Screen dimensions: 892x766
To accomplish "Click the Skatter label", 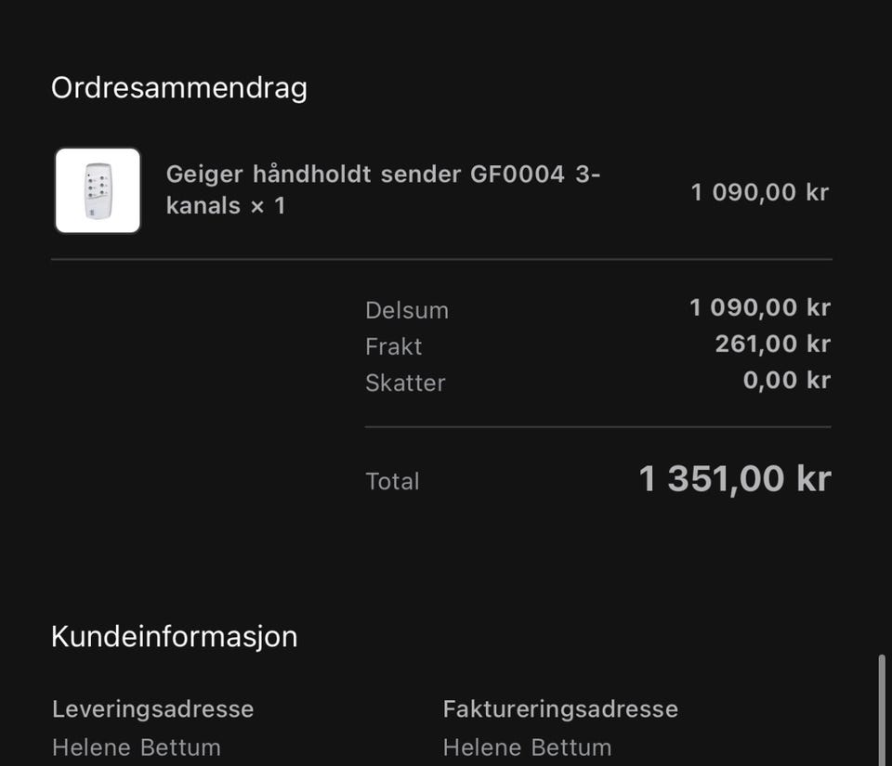I will click(405, 383).
